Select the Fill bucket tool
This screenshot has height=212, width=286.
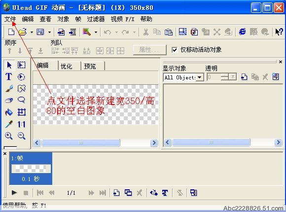(9, 112)
